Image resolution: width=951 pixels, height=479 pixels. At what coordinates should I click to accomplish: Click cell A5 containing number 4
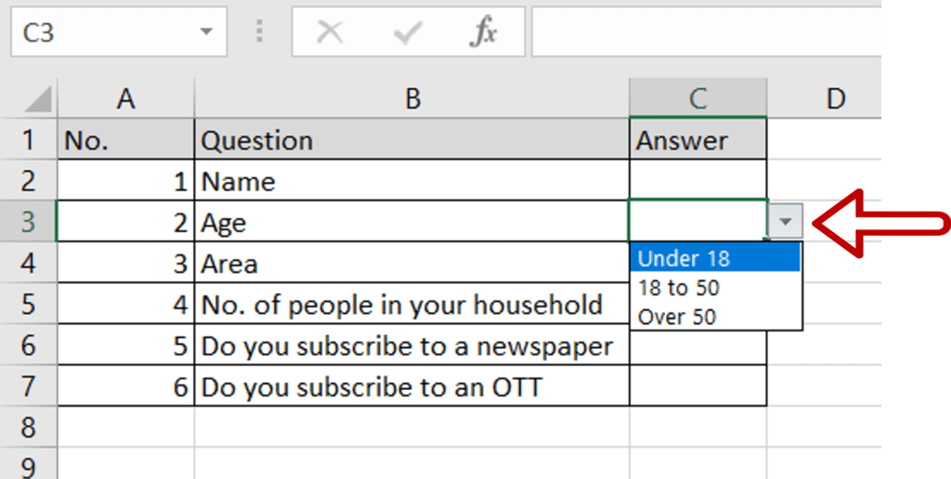(126, 304)
